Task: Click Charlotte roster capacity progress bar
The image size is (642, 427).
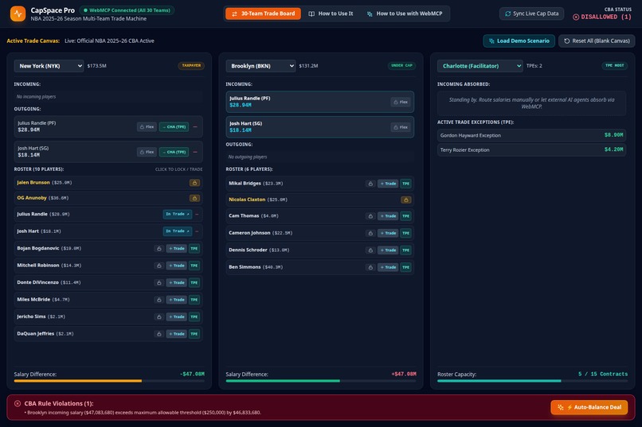Action: (532, 381)
